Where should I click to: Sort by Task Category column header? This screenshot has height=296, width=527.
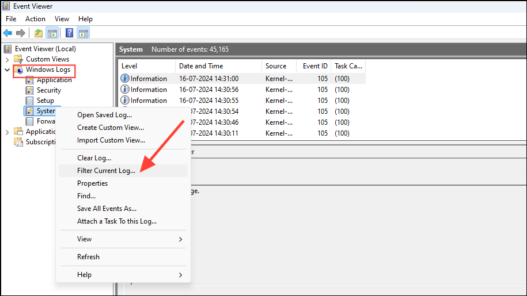point(348,66)
